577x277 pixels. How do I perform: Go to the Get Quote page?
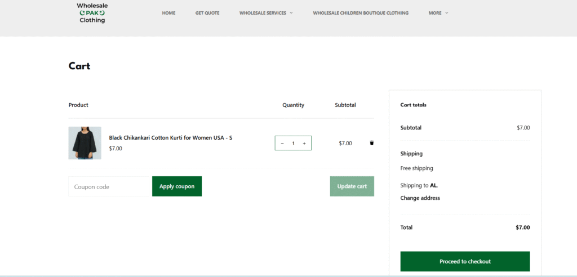[207, 13]
